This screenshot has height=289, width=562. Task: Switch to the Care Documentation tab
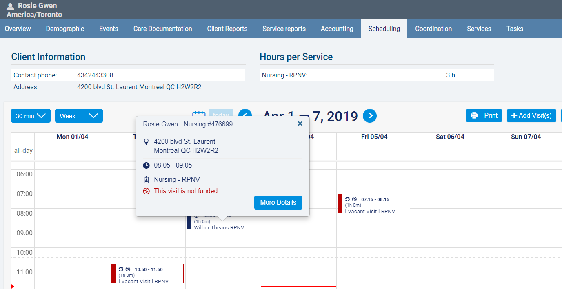pyautogui.click(x=162, y=29)
